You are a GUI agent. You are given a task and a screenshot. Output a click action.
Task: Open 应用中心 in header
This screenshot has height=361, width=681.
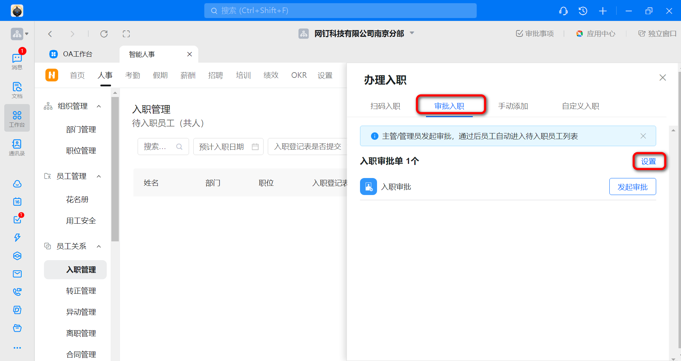pyautogui.click(x=596, y=34)
